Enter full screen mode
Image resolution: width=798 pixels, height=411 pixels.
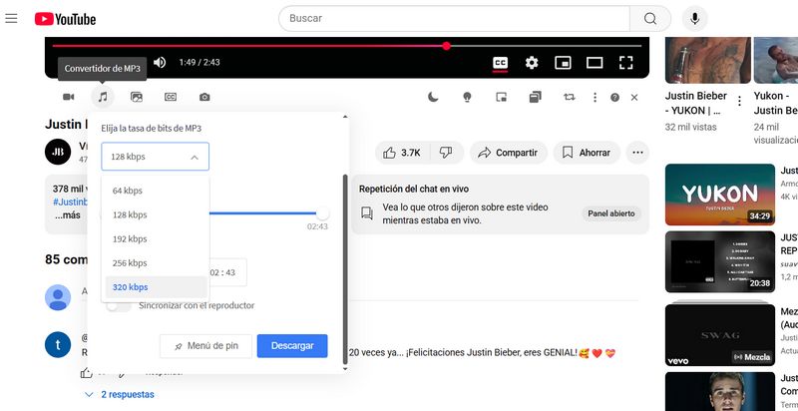625,63
